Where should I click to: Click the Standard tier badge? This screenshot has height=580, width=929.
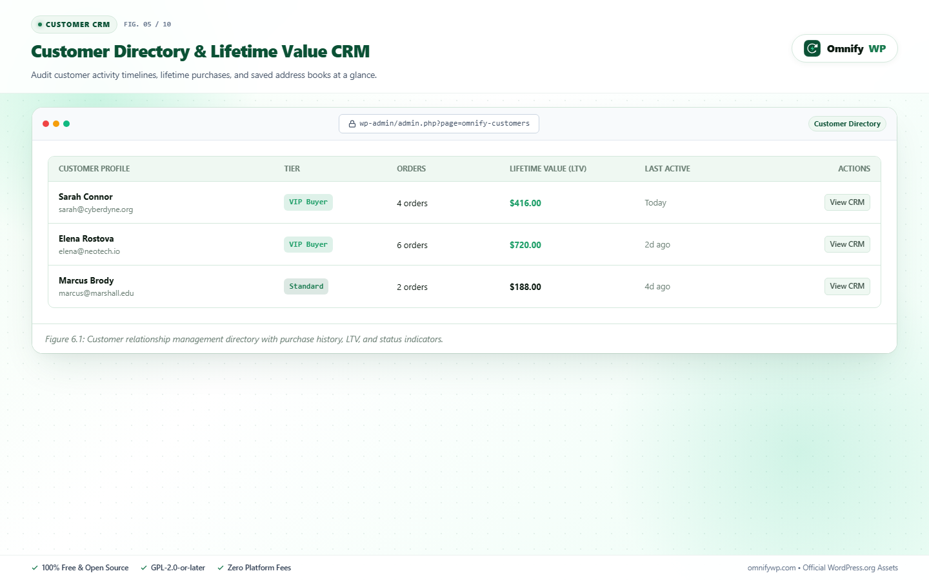(x=306, y=286)
